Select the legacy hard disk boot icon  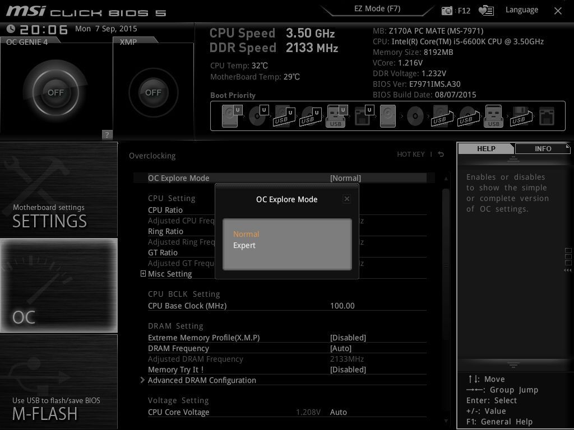[x=388, y=116]
